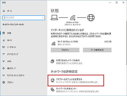127x96 pixels.
Task: Click the 利用できるネットワークの表示 globe icon
Action: (53, 62)
